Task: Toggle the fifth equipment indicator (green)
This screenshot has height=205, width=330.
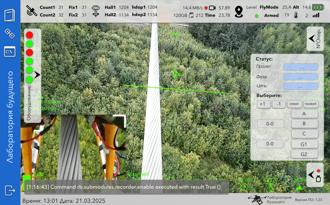Action: pyautogui.click(x=29, y=70)
